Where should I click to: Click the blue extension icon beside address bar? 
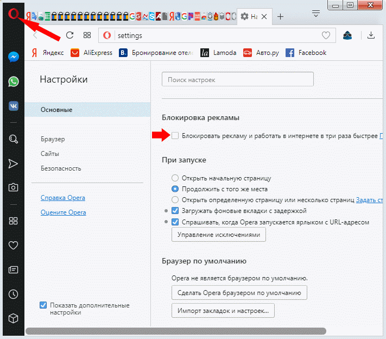pos(347,35)
